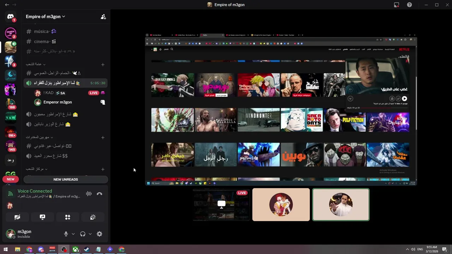Open تواصل-غير-قانوني text channel
This screenshot has height=254, width=452.
66,146
